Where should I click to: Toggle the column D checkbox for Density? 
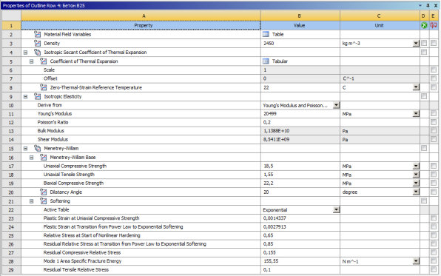click(x=424, y=44)
